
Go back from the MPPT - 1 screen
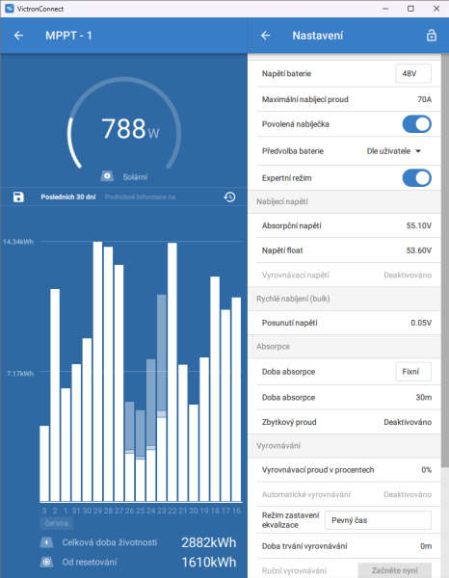18,36
